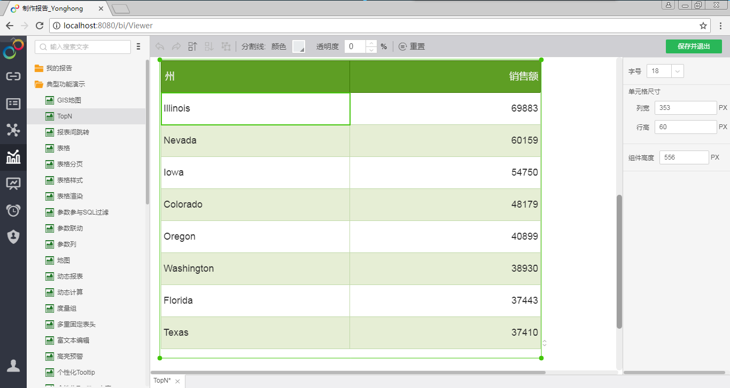The width and height of the screenshot is (730, 388).
Task: Expand the 我的报告 folder
Action: (x=39, y=68)
